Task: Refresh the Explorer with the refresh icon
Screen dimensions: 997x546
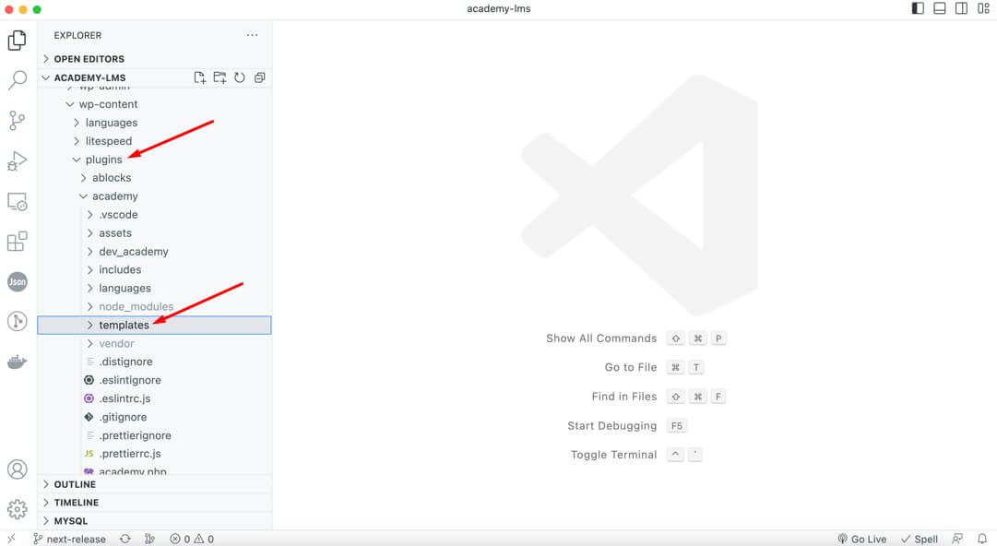Action: tap(240, 77)
